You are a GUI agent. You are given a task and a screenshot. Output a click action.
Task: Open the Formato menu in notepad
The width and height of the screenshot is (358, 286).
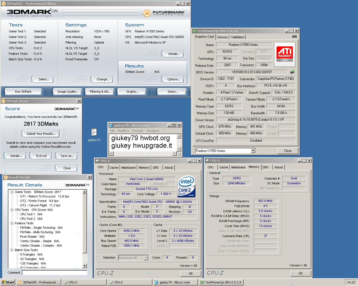click(x=138, y=131)
